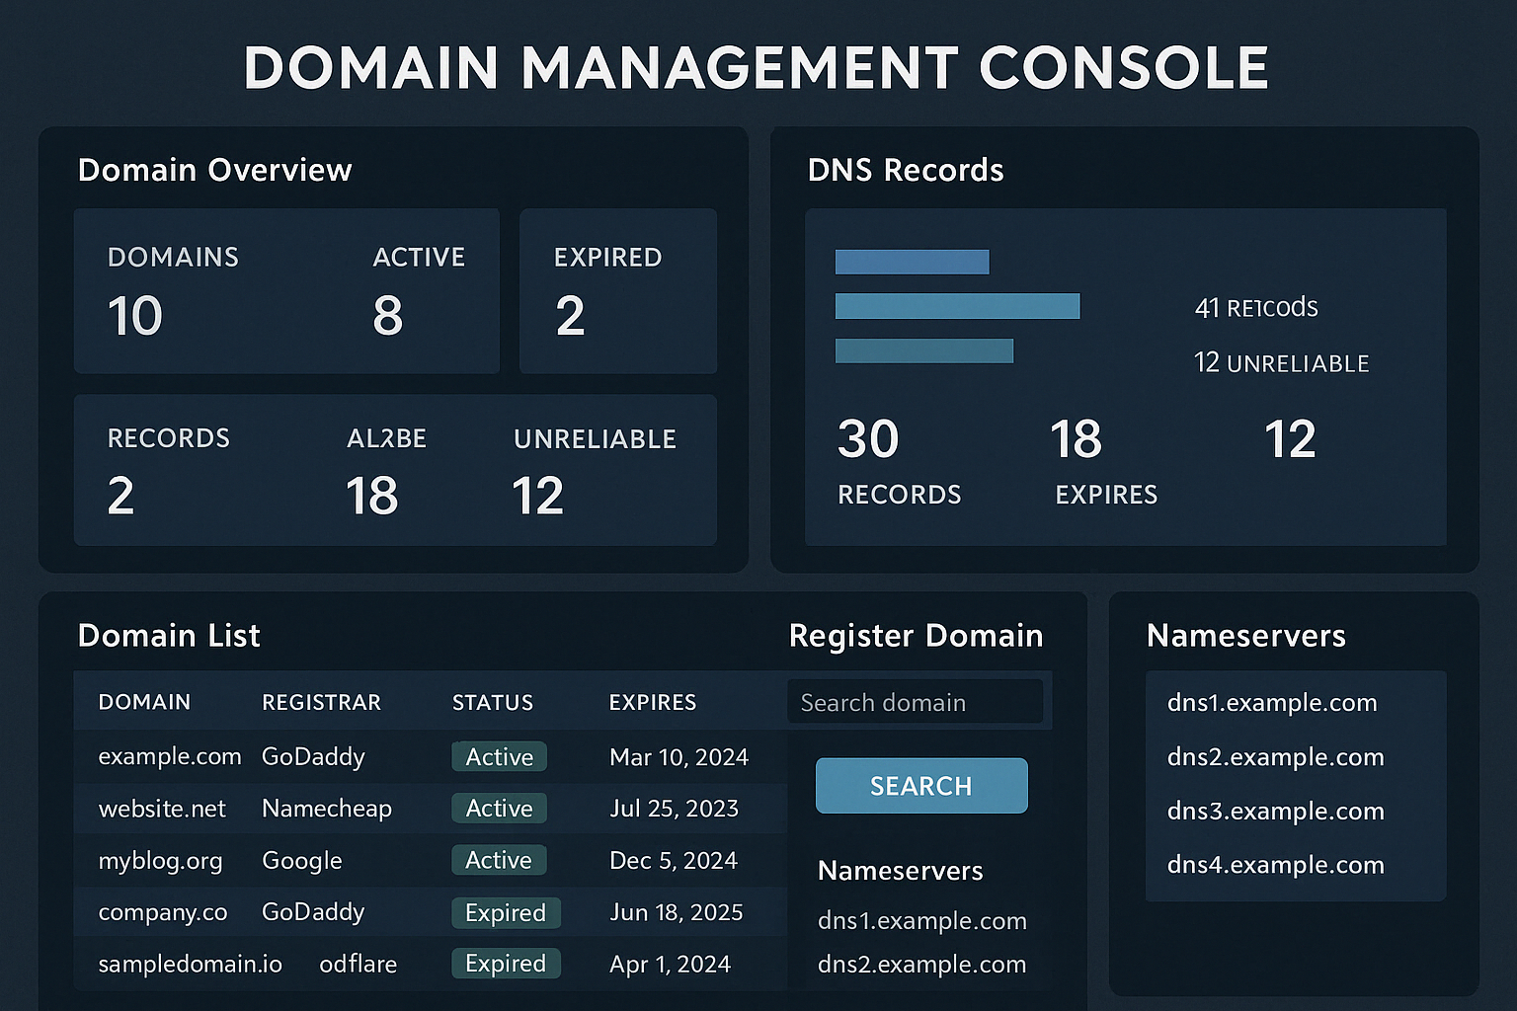The height and width of the screenshot is (1011, 1517).
Task: Select dns4.example.com in the Nameservers panel
Action: point(1275,865)
